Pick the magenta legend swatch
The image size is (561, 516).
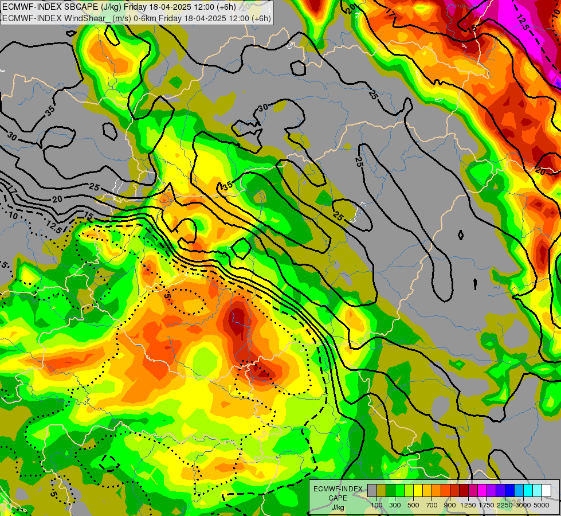pyautogui.click(x=482, y=491)
